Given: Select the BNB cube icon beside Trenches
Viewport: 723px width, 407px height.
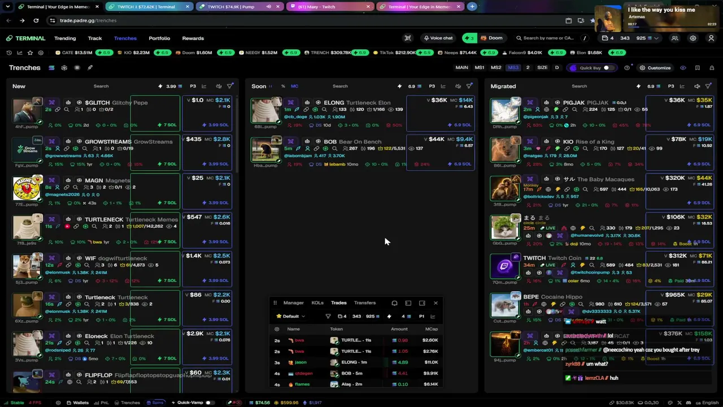Looking at the screenshot, I should point(64,68).
